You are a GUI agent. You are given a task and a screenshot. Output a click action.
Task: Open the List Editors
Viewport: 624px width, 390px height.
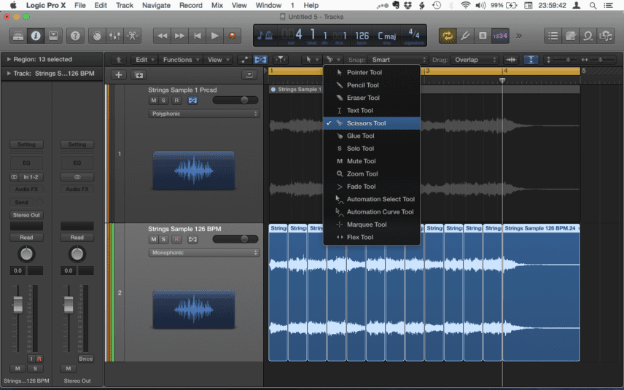553,36
